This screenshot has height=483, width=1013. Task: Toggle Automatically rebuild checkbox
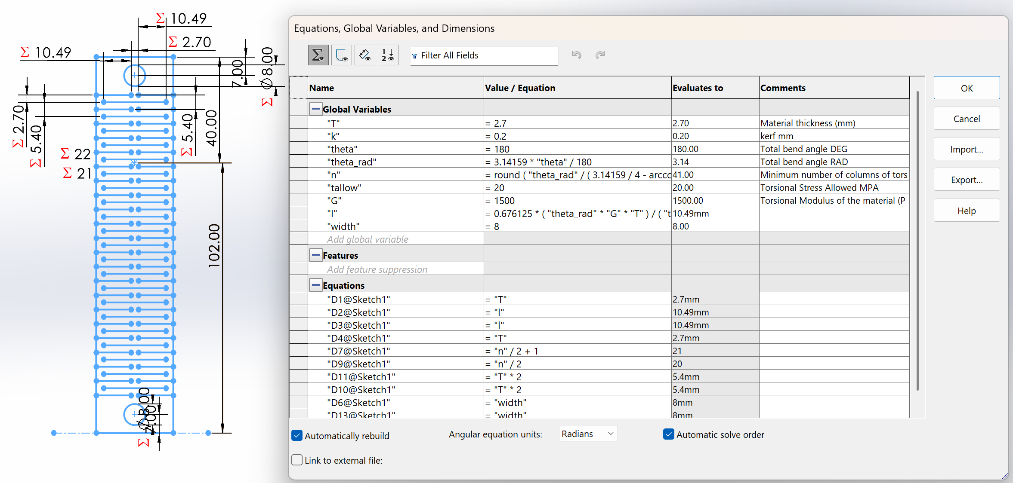297,435
